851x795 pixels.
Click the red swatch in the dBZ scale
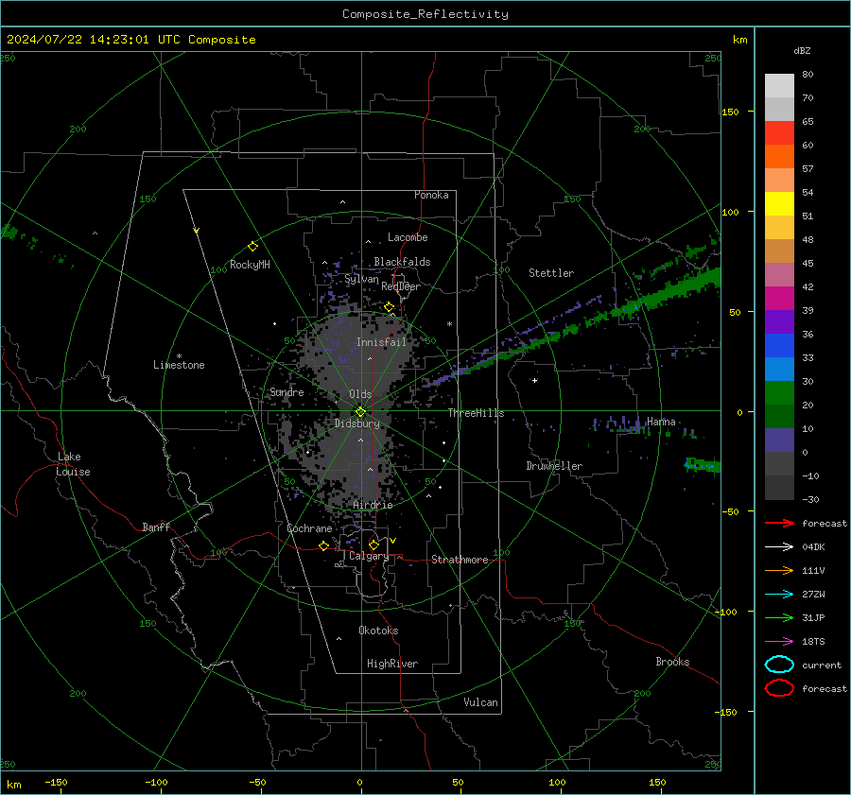(x=779, y=132)
